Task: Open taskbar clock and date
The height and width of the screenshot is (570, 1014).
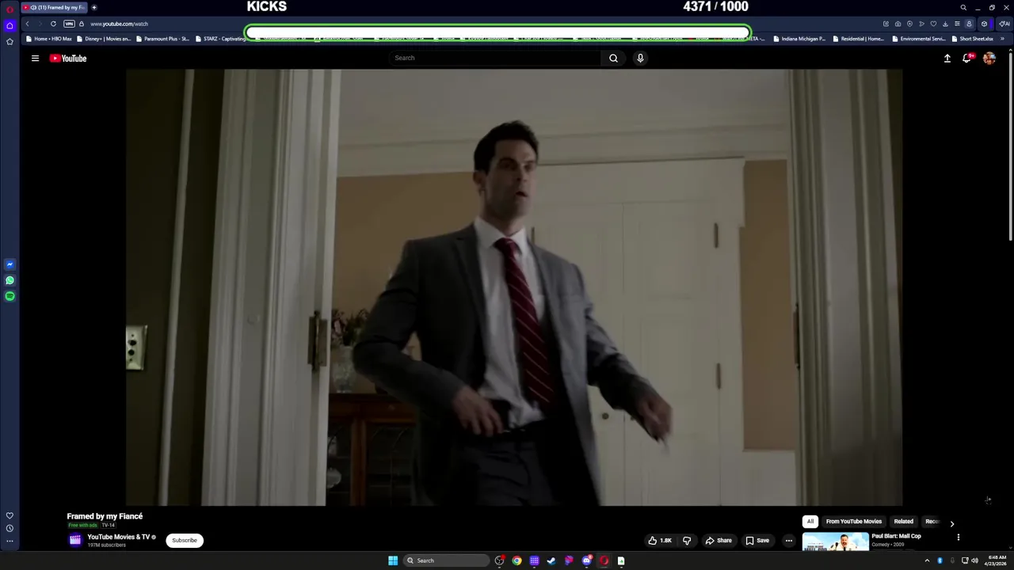Action: click(x=997, y=560)
